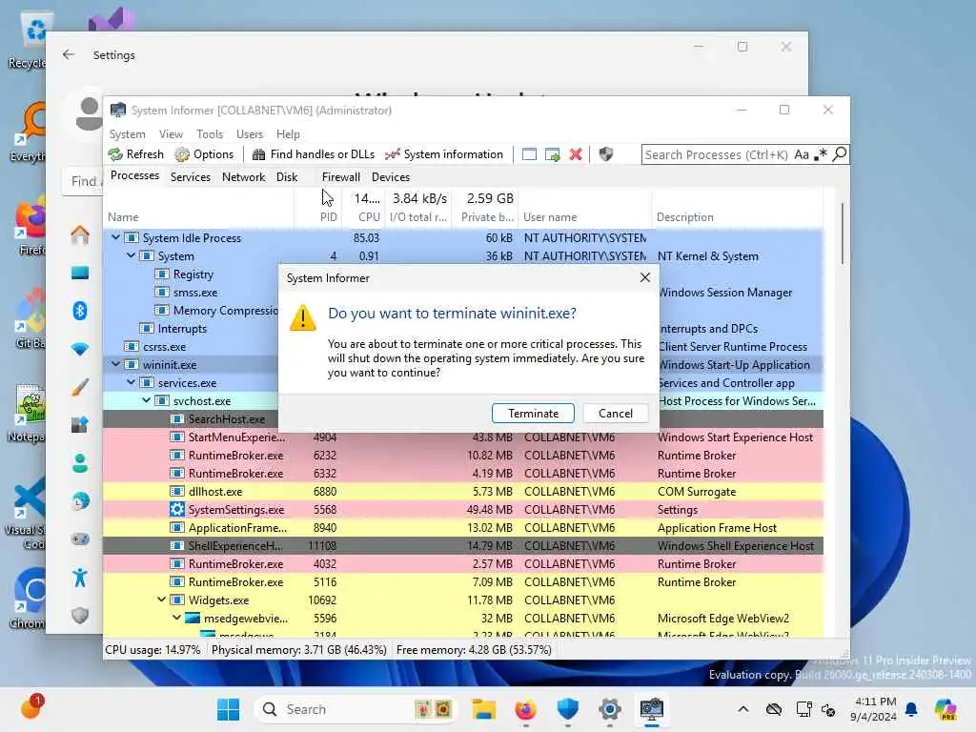The image size is (976, 732).
Task: Open Personalization brush icon in Settings
Action: coord(80,387)
